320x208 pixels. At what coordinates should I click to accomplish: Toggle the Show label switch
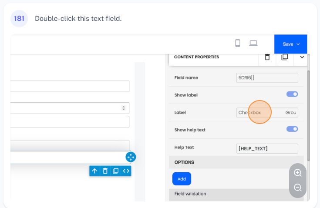coord(292,94)
